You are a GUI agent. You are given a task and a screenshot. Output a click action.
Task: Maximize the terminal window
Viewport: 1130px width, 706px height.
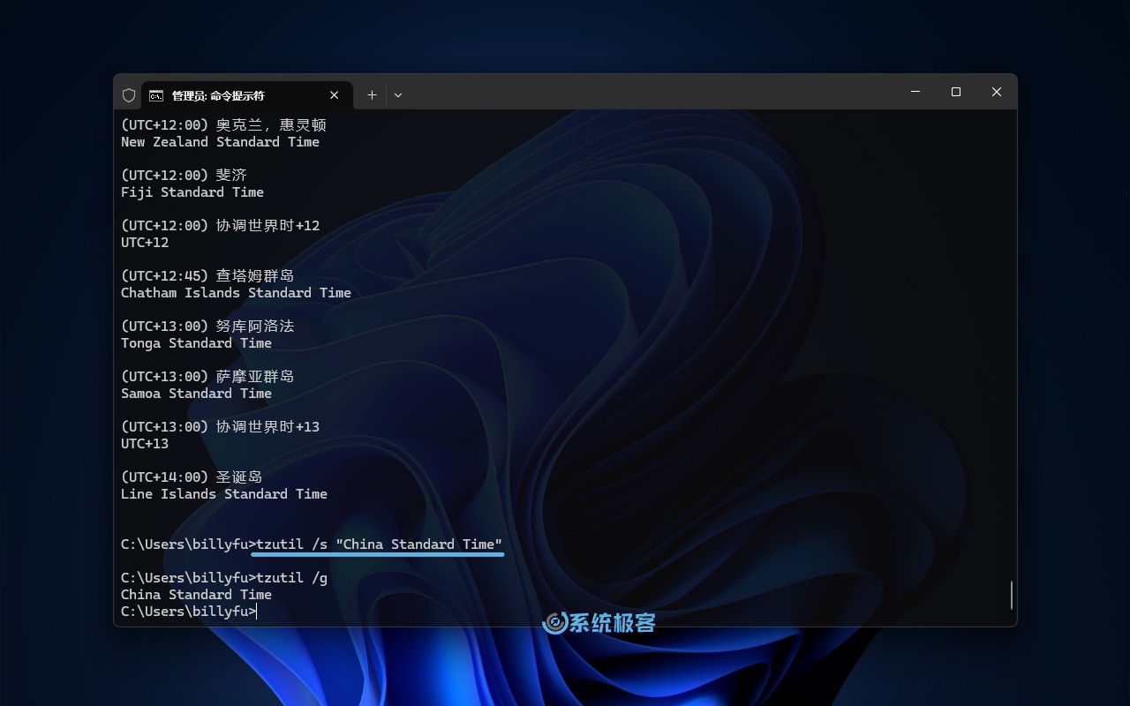[956, 92]
